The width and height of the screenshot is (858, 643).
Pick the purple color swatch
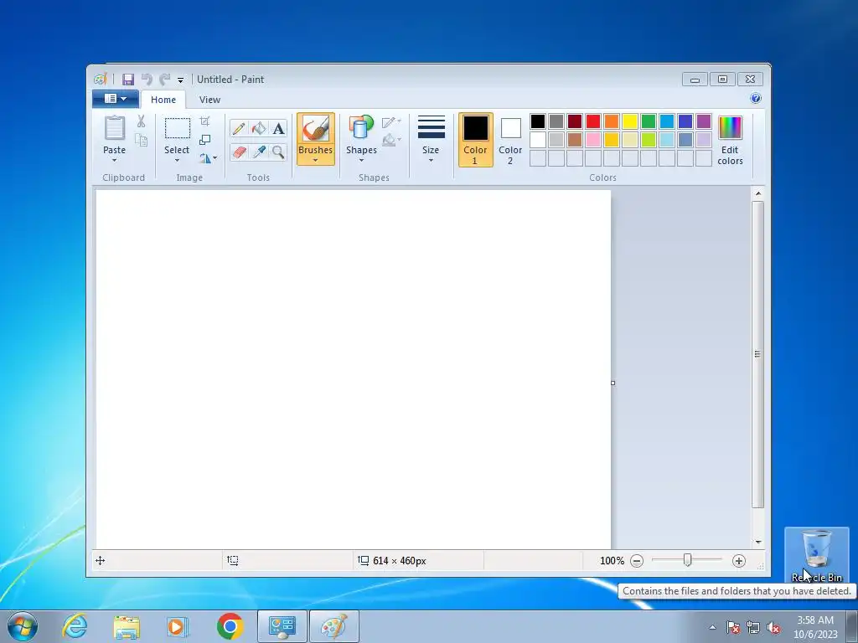(704, 121)
